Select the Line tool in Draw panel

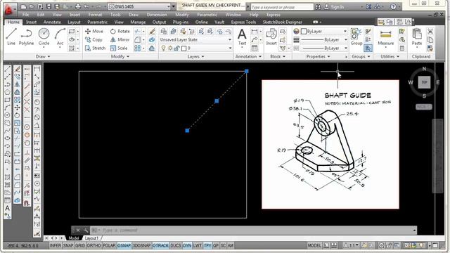(x=11, y=37)
